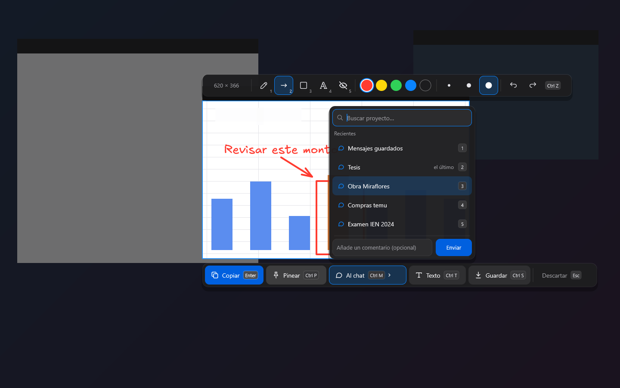The height and width of the screenshot is (388, 620).
Task: Select the Examen IEN 2024 chat
Action: (x=402, y=224)
